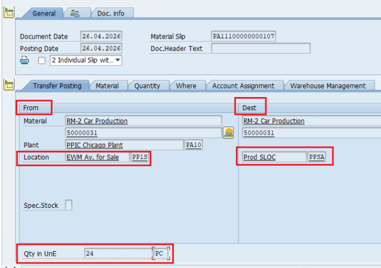The image size is (381, 268).
Task: Open the Warehouse Management tab
Action: tap(327, 85)
